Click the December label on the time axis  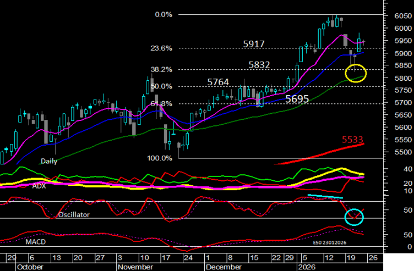[x=222, y=267]
